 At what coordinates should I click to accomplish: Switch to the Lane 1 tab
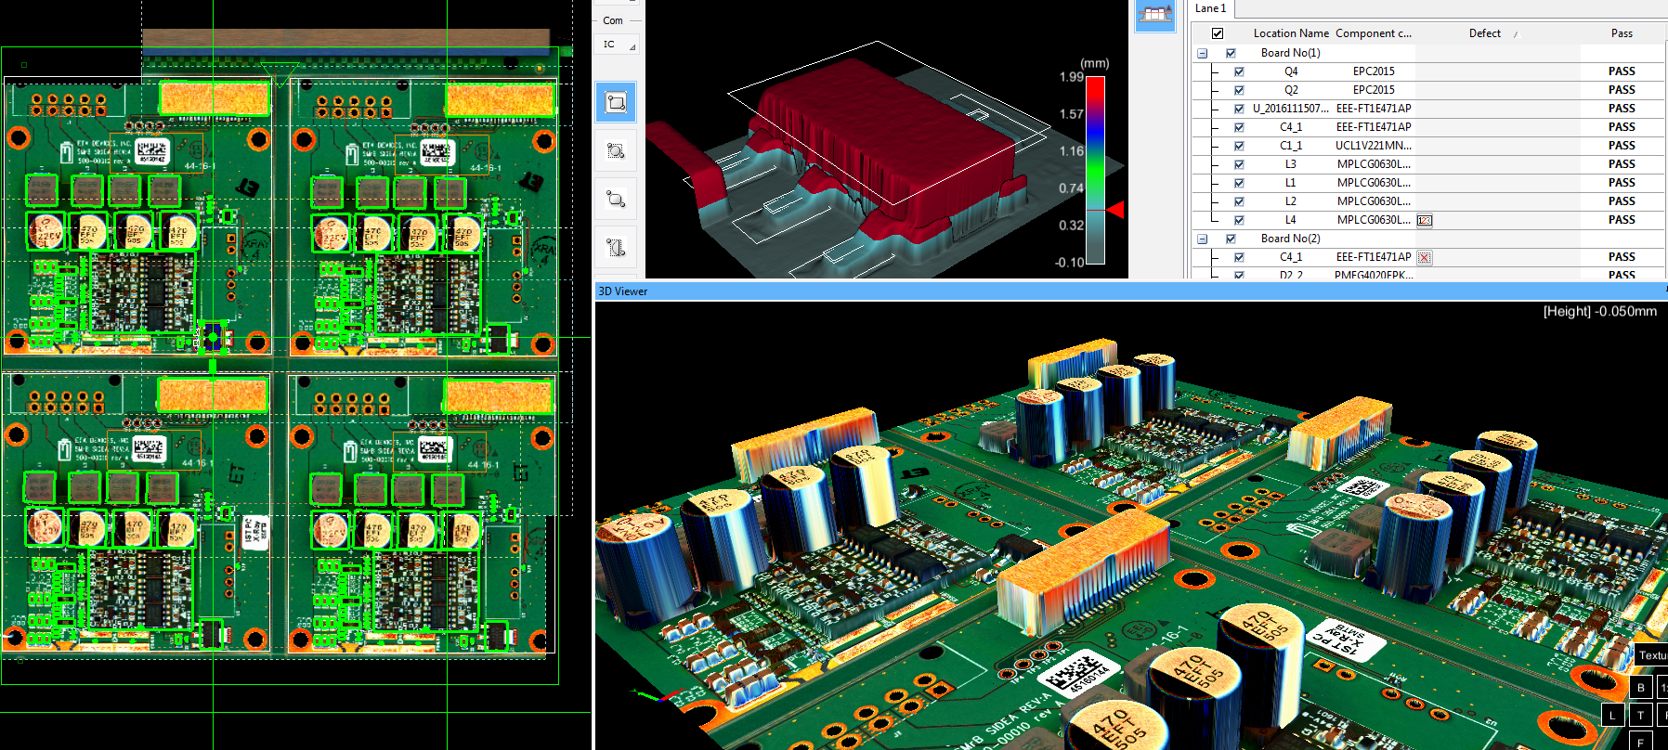pyautogui.click(x=1210, y=8)
